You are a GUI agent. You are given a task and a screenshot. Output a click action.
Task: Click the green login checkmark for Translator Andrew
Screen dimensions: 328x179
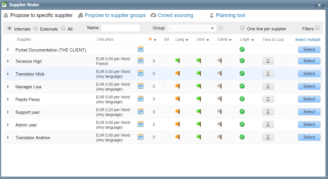242,137
